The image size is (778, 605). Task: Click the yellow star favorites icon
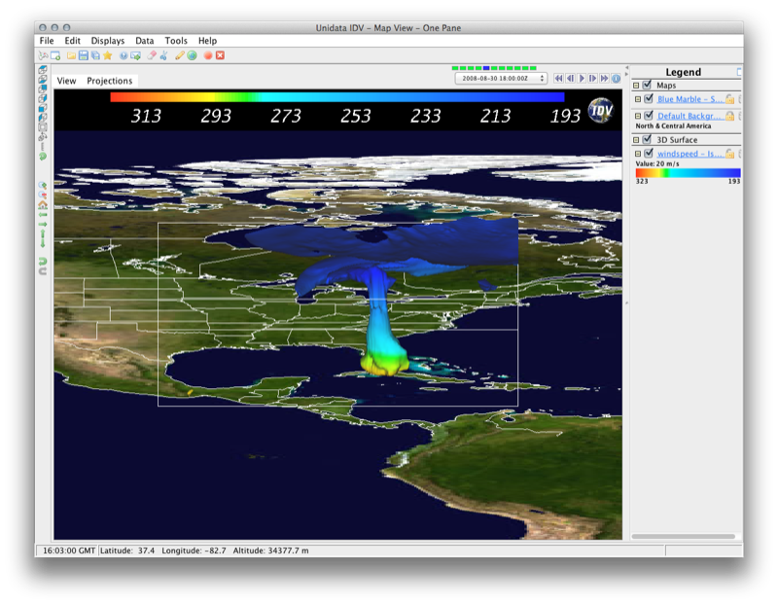[108, 55]
